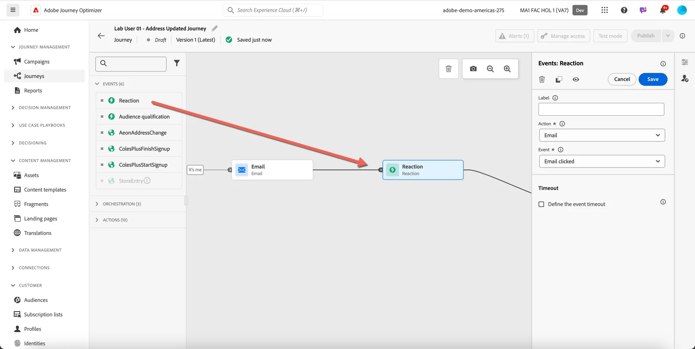Open the purple feedback chat icon
This screenshot has width=695, height=349.
(643, 10)
